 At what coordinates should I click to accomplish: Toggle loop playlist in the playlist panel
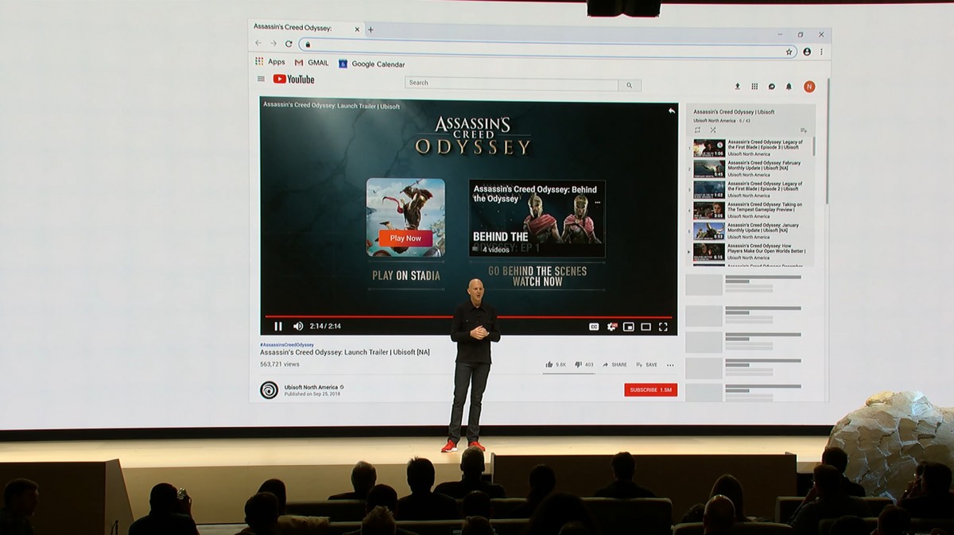(x=697, y=130)
